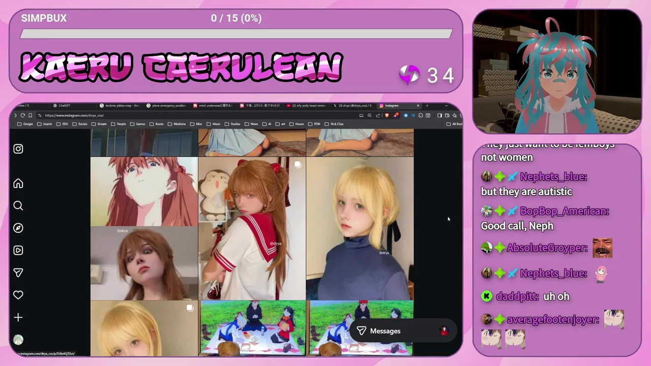Click averagefootenjoyer username in chat
651x366 pixels.
[553, 320]
